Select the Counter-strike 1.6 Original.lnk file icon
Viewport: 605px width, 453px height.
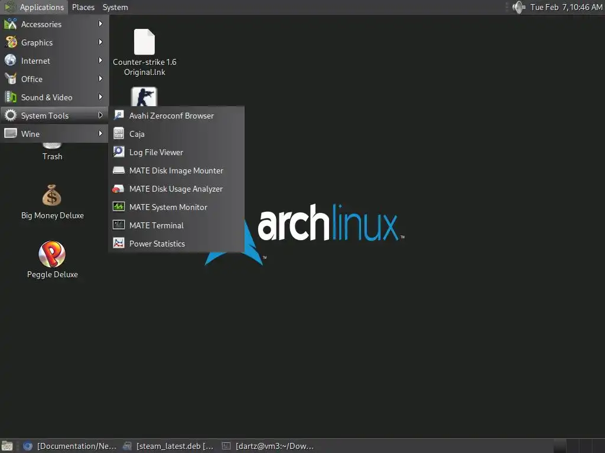click(144, 42)
